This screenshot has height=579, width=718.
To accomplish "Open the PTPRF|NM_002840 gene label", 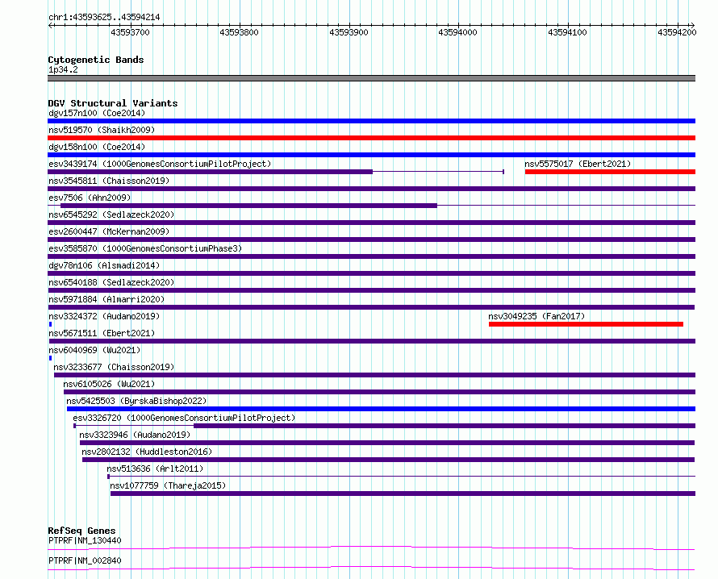I will 85,560.
